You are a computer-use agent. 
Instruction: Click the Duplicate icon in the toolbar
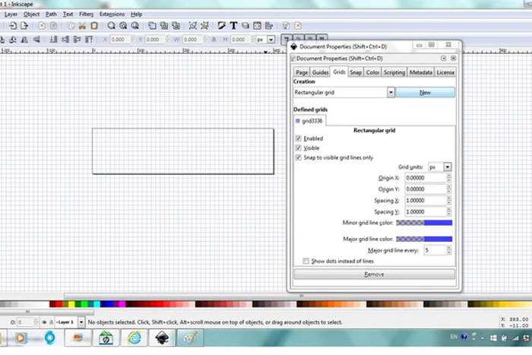pos(153,26)
